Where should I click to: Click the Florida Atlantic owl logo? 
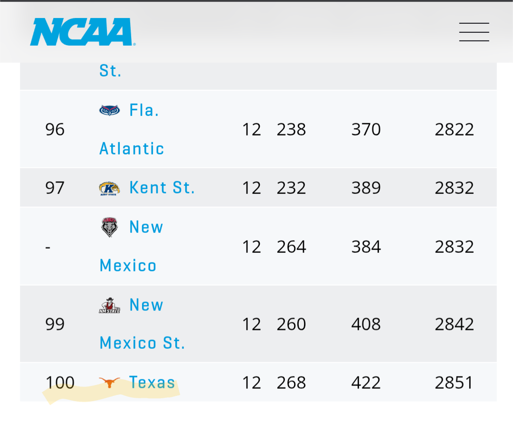[x=110, y=110]
